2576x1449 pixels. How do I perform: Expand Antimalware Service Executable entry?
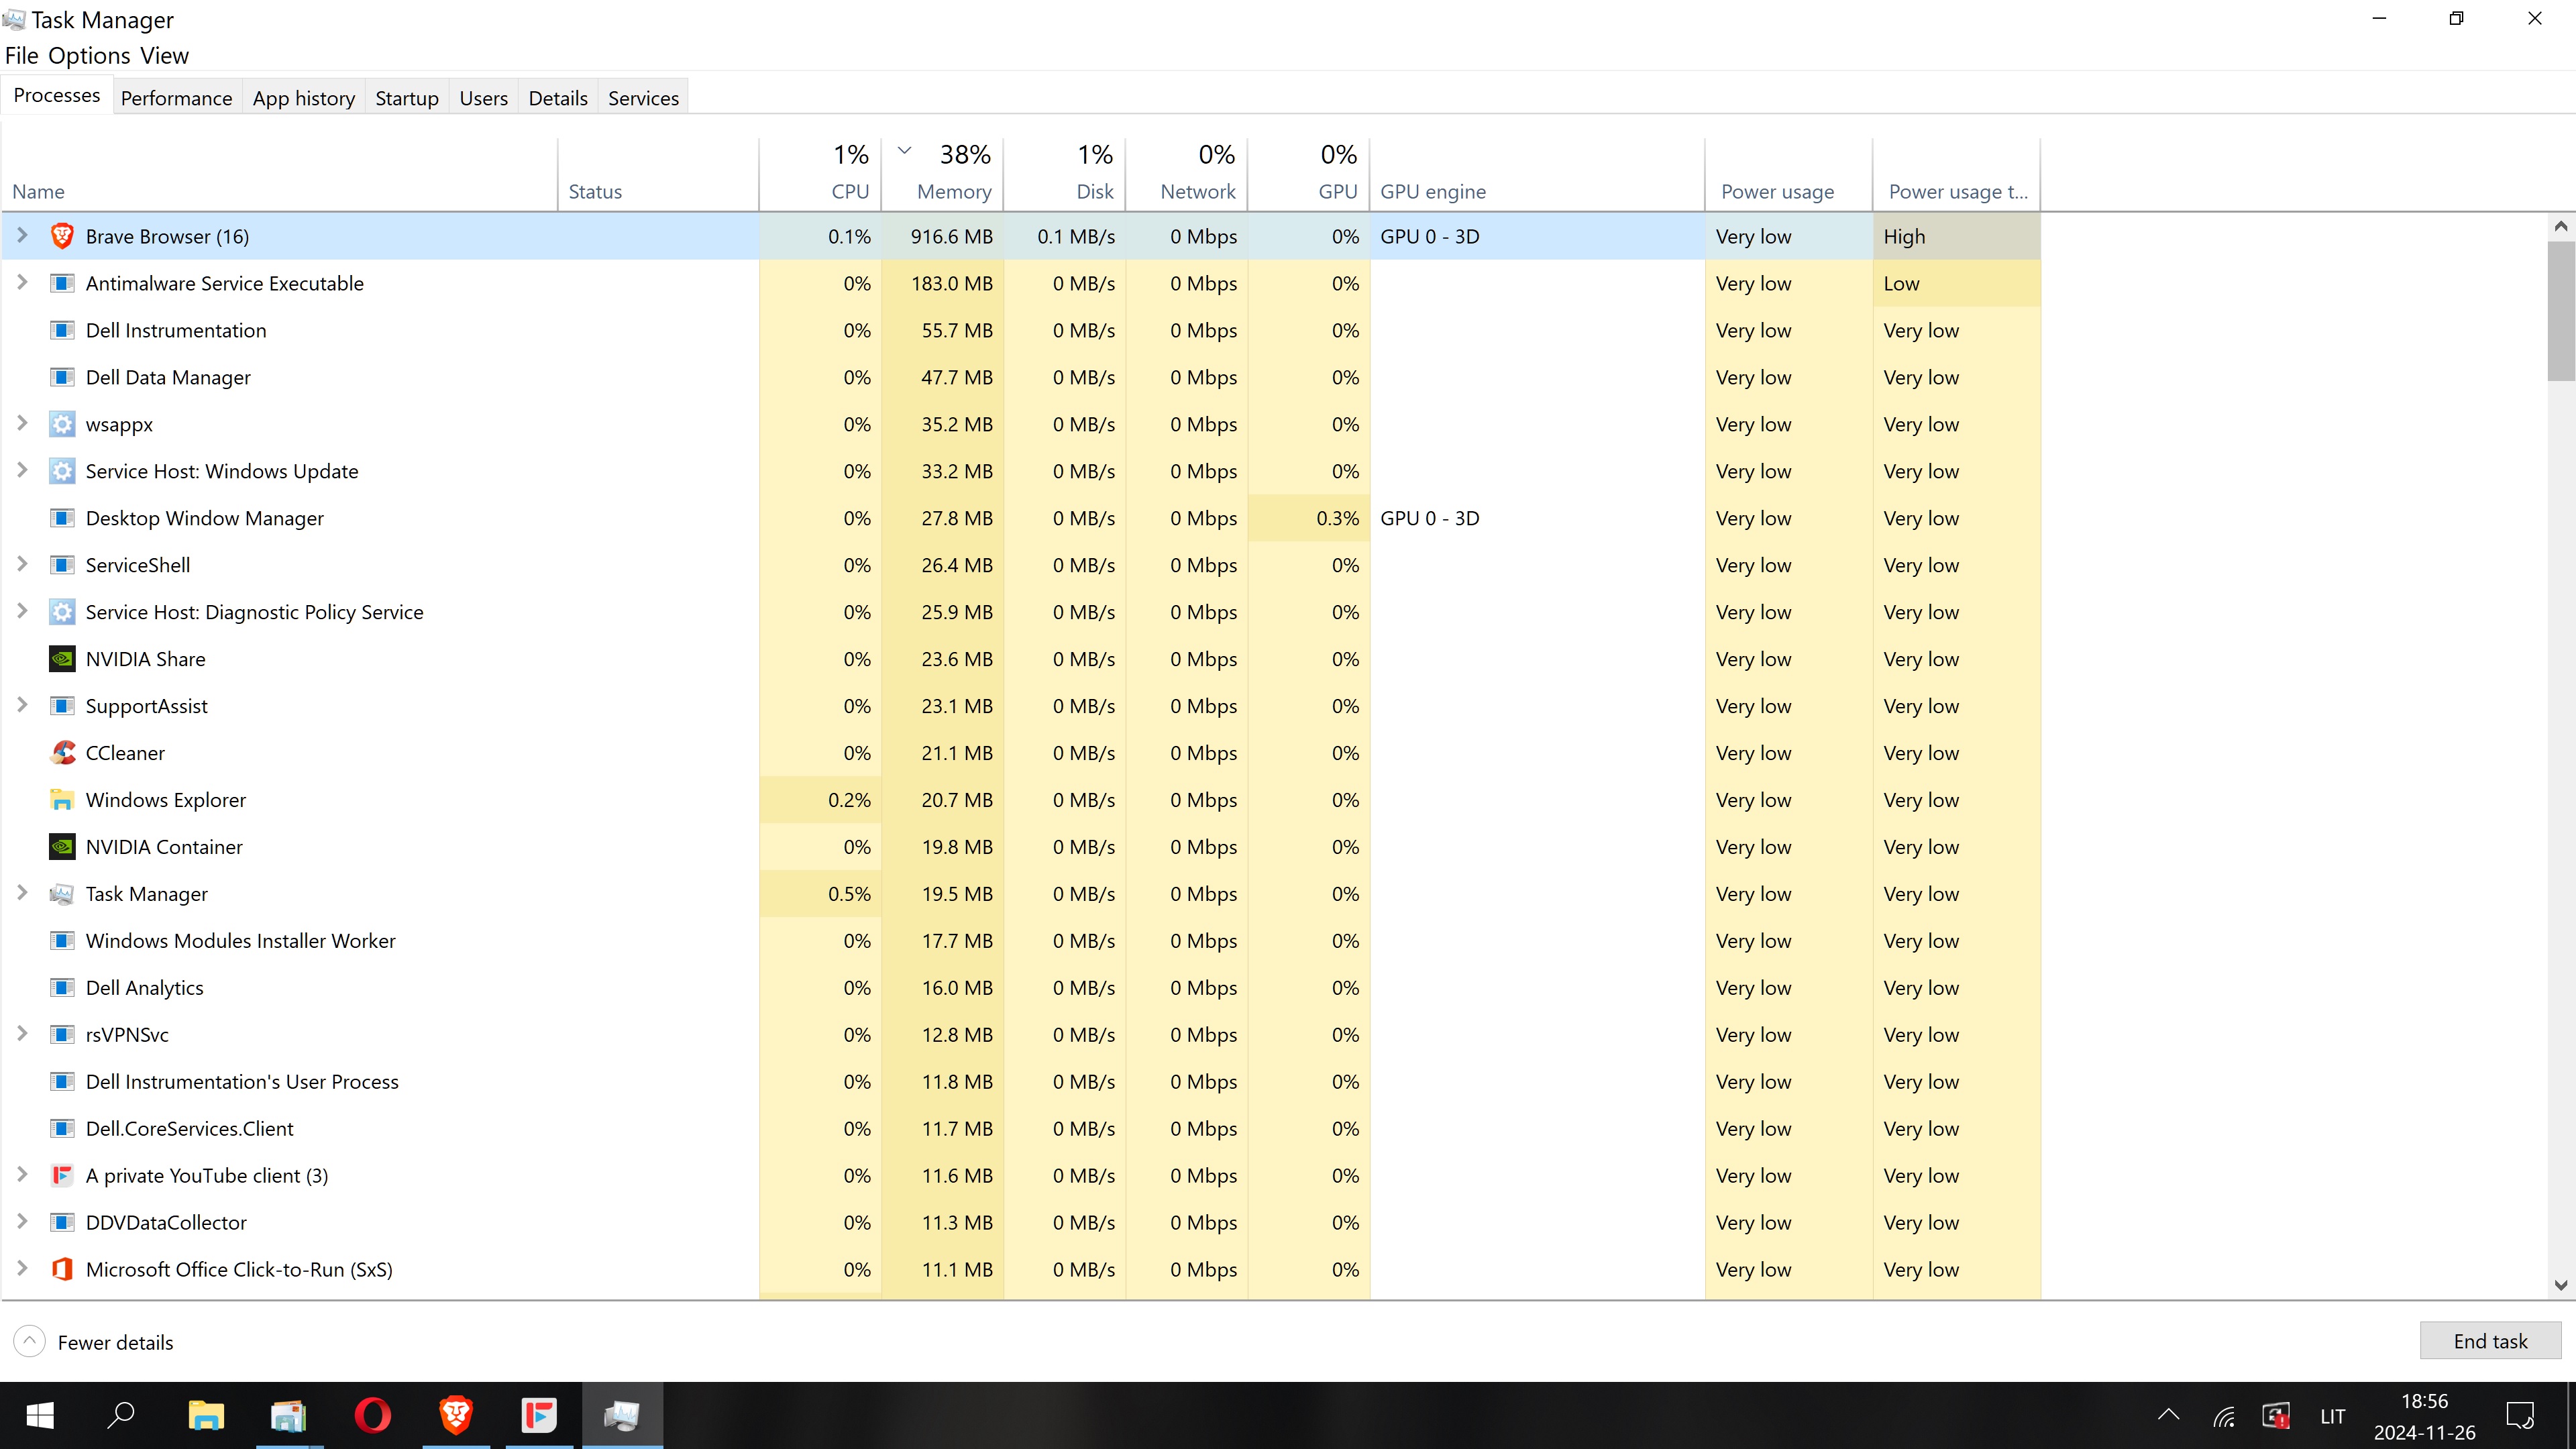coord(22,283)
